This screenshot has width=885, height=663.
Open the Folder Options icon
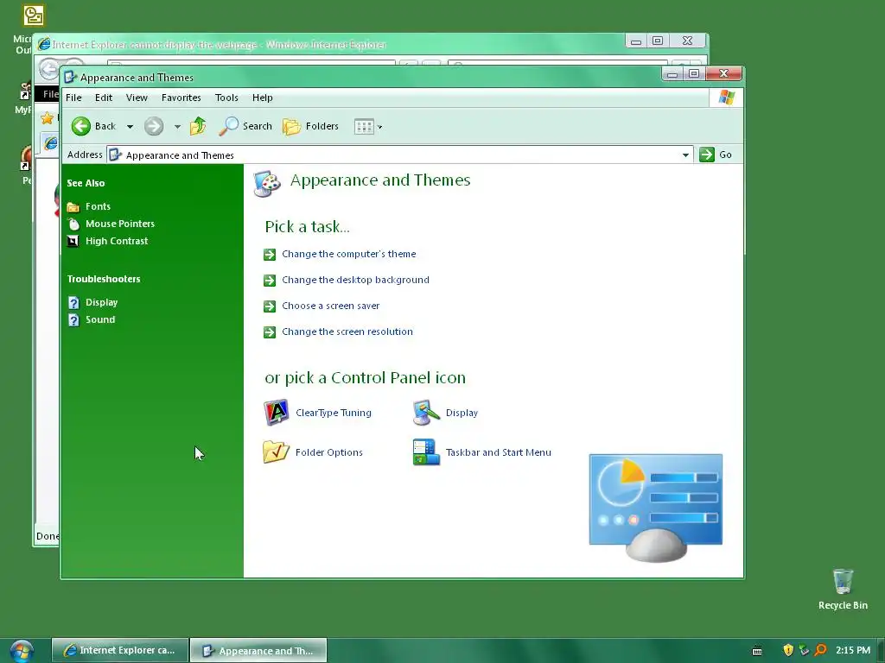point(276,452)
